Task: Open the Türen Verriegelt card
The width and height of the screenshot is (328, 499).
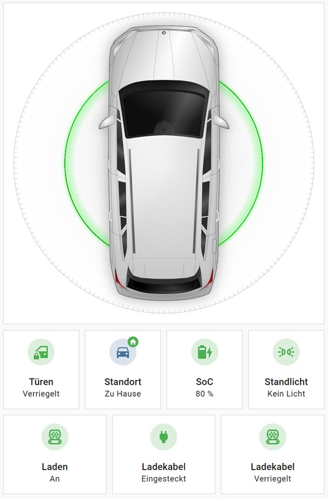Action: 41,369
